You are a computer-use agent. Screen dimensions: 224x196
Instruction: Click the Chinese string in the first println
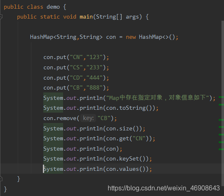(158, 98)
